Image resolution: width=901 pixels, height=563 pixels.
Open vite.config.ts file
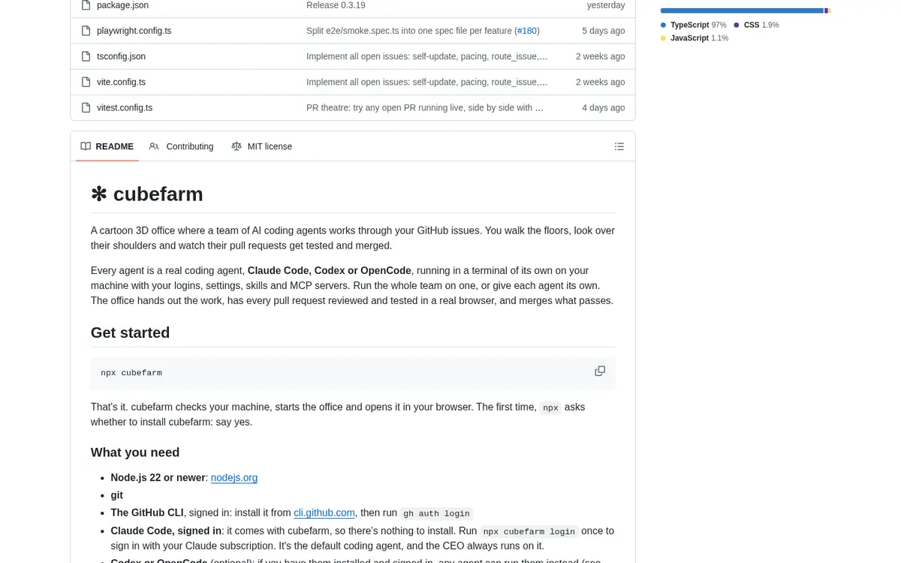coord(121,82)
